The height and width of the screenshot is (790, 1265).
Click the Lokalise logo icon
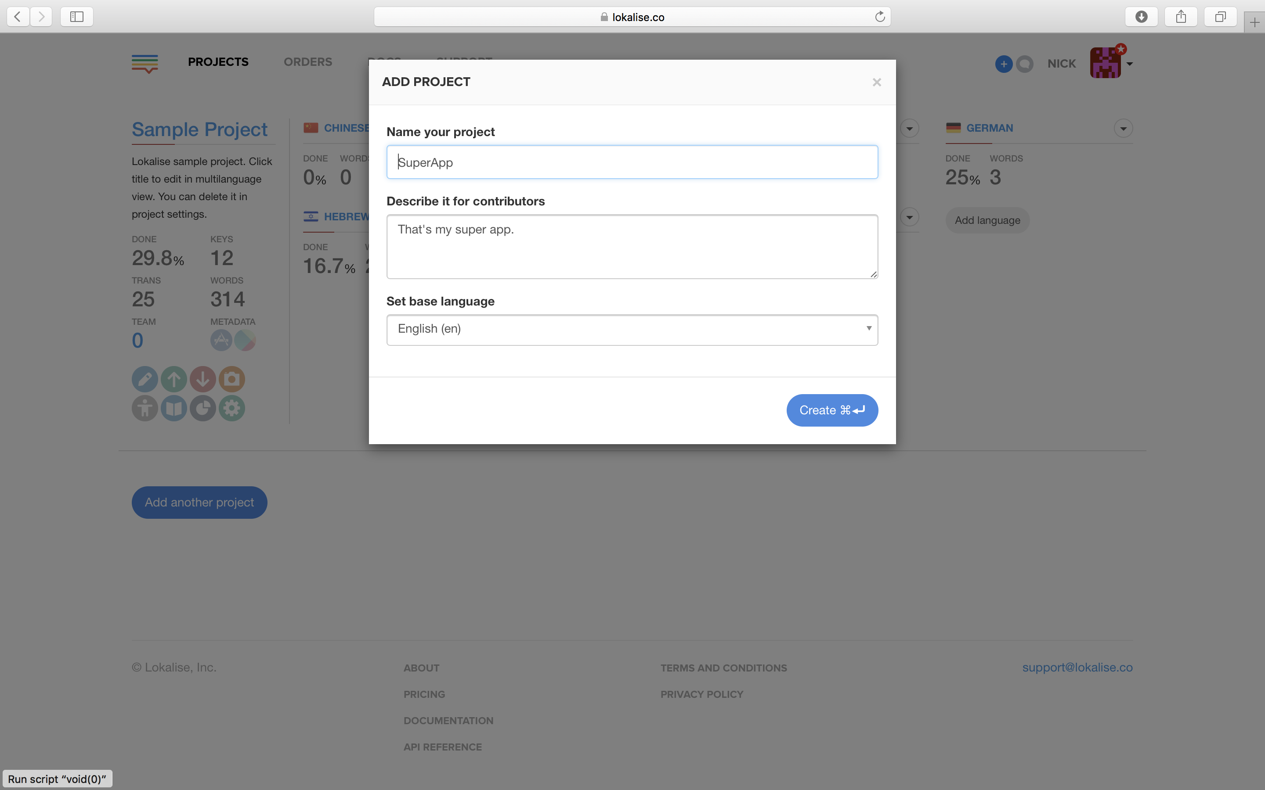pos(145,64)
